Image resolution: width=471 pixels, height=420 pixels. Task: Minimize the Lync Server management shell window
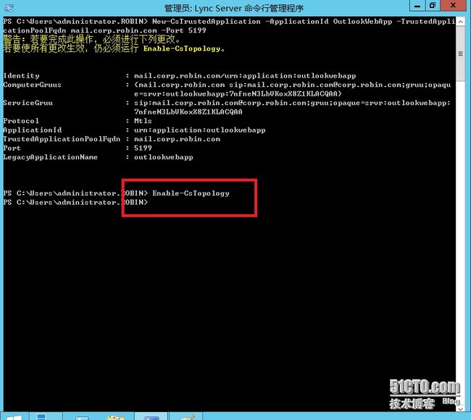(x=417, y=6)
